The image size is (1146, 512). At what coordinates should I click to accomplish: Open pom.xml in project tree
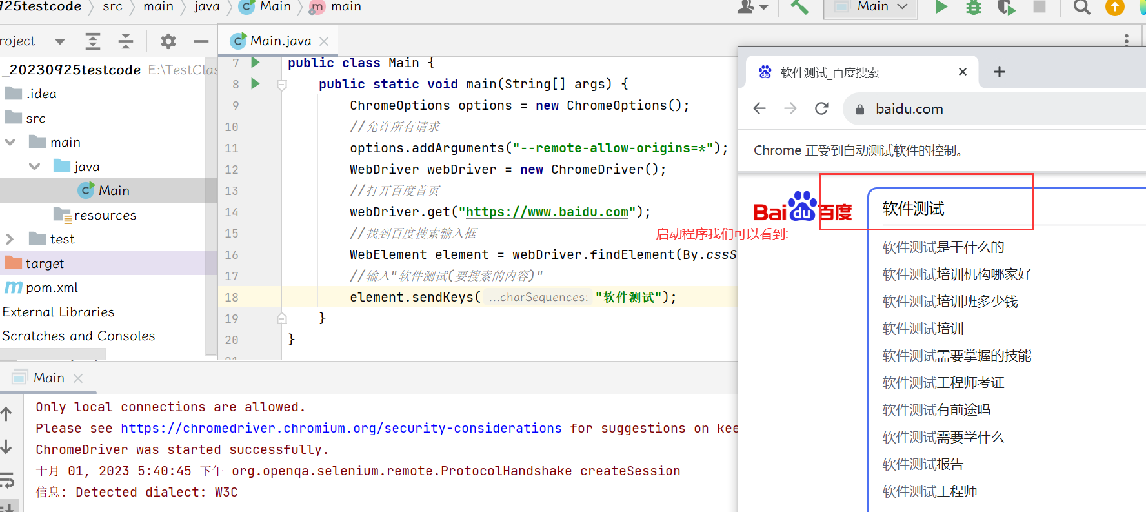click(41, 287)
